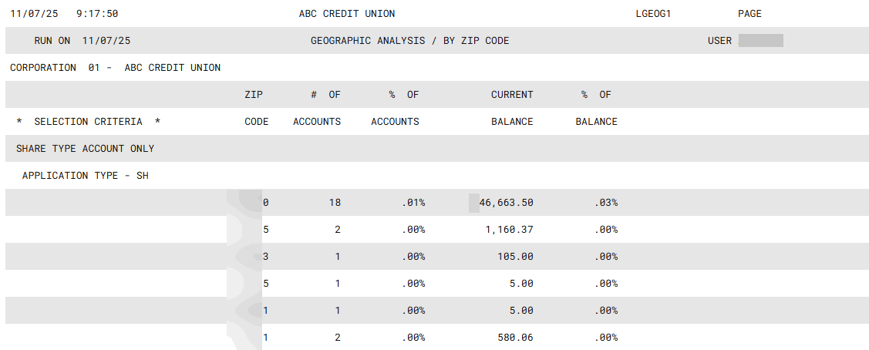Select the SELECTION CRITERIA label

[88, 122]
